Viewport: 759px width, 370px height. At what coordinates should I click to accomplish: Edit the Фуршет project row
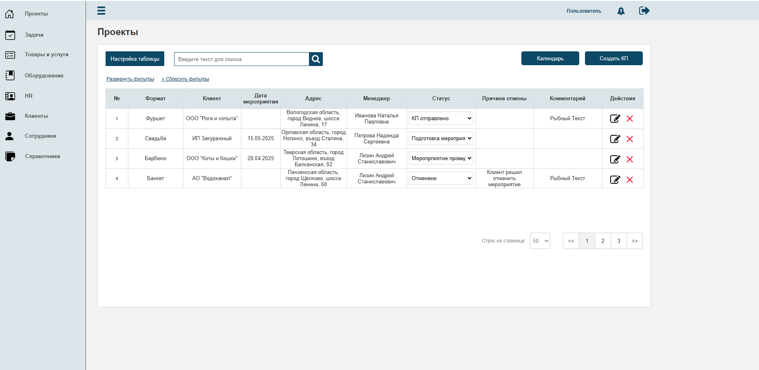pos(615,119)
